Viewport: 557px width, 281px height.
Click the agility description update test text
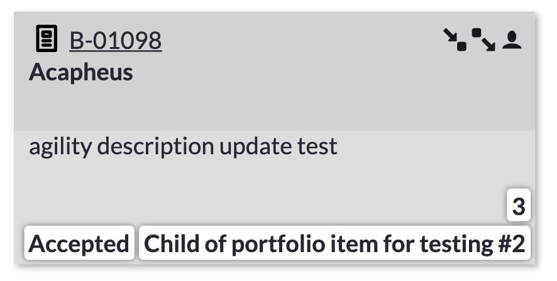(183, 146)
